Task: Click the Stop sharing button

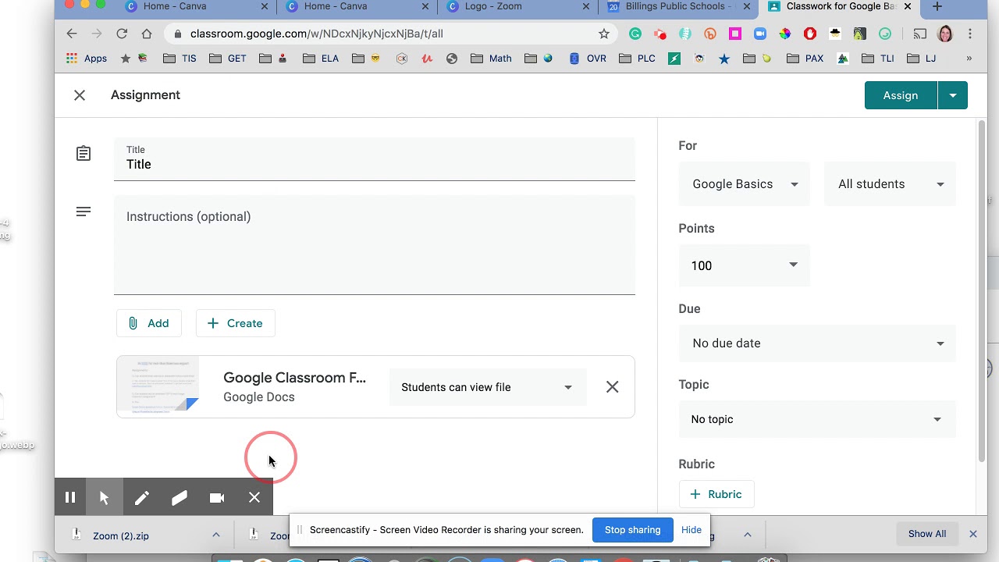Action: click(x=632, y=530)
